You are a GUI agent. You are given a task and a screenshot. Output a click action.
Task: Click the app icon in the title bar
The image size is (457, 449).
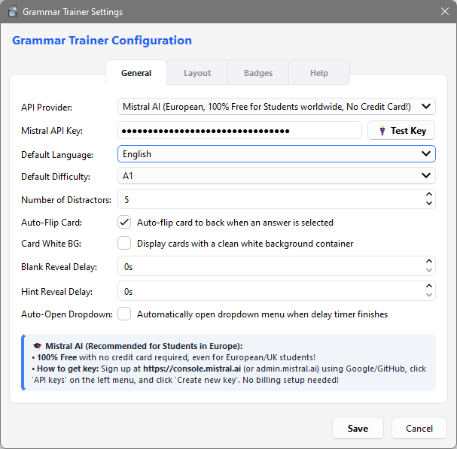[x=13, y=12]
